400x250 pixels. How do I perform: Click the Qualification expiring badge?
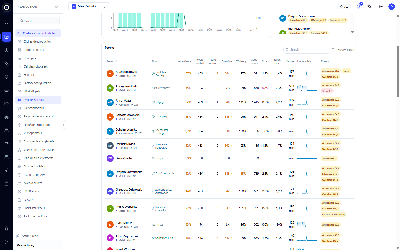(333, 214)
